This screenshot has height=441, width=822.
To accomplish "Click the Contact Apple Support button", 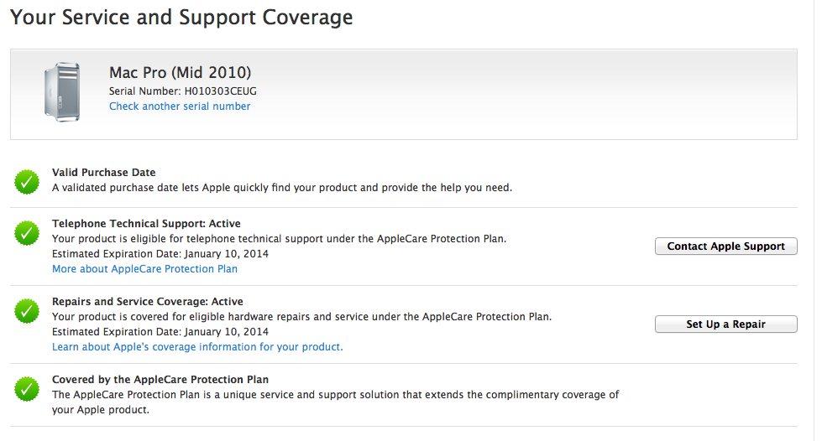I will point(726,246).
